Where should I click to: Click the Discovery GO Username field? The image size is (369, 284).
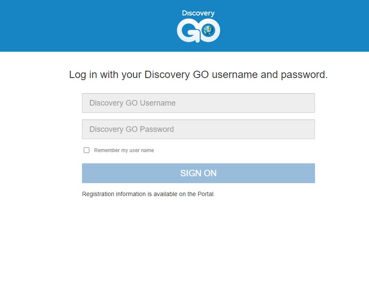(198, 103)
